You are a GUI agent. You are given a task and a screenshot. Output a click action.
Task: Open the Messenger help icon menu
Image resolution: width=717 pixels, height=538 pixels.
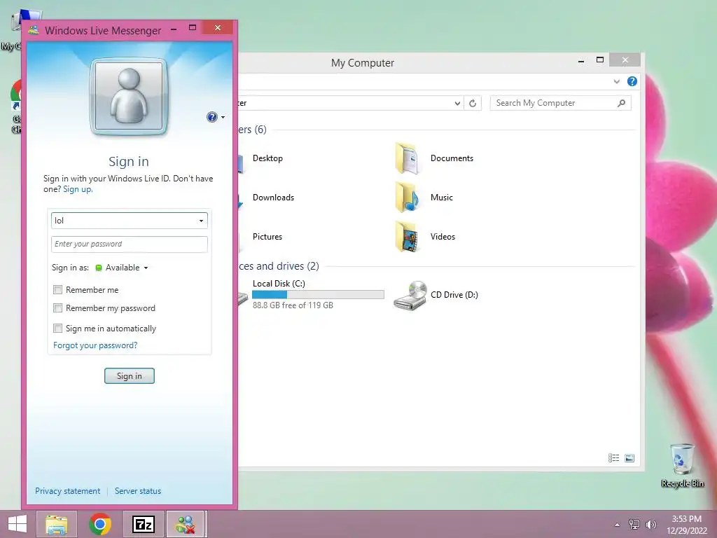click(x=216, y=117)
